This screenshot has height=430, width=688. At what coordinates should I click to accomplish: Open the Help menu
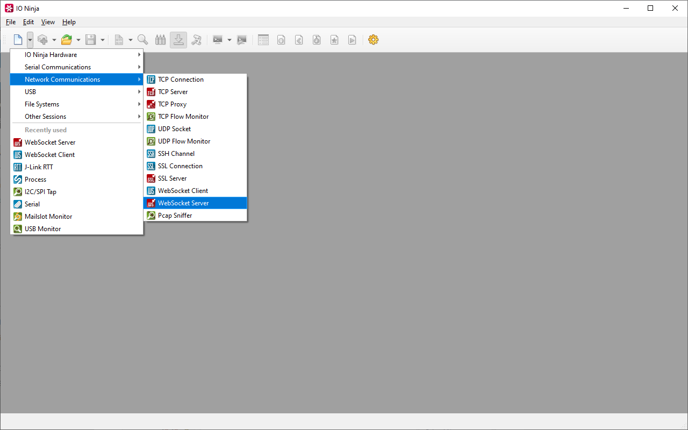point(69,22)
